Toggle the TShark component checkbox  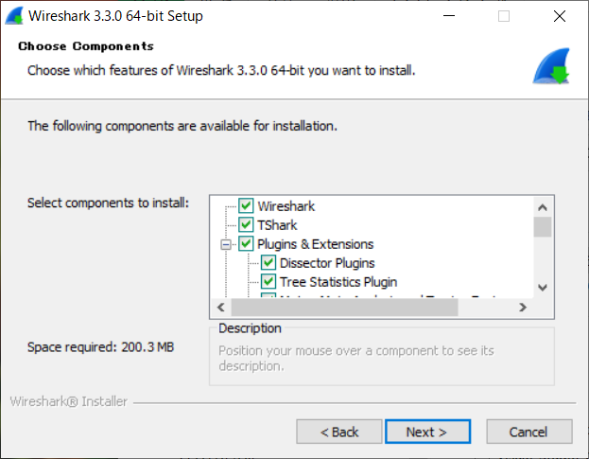click(x=246, y=225)
